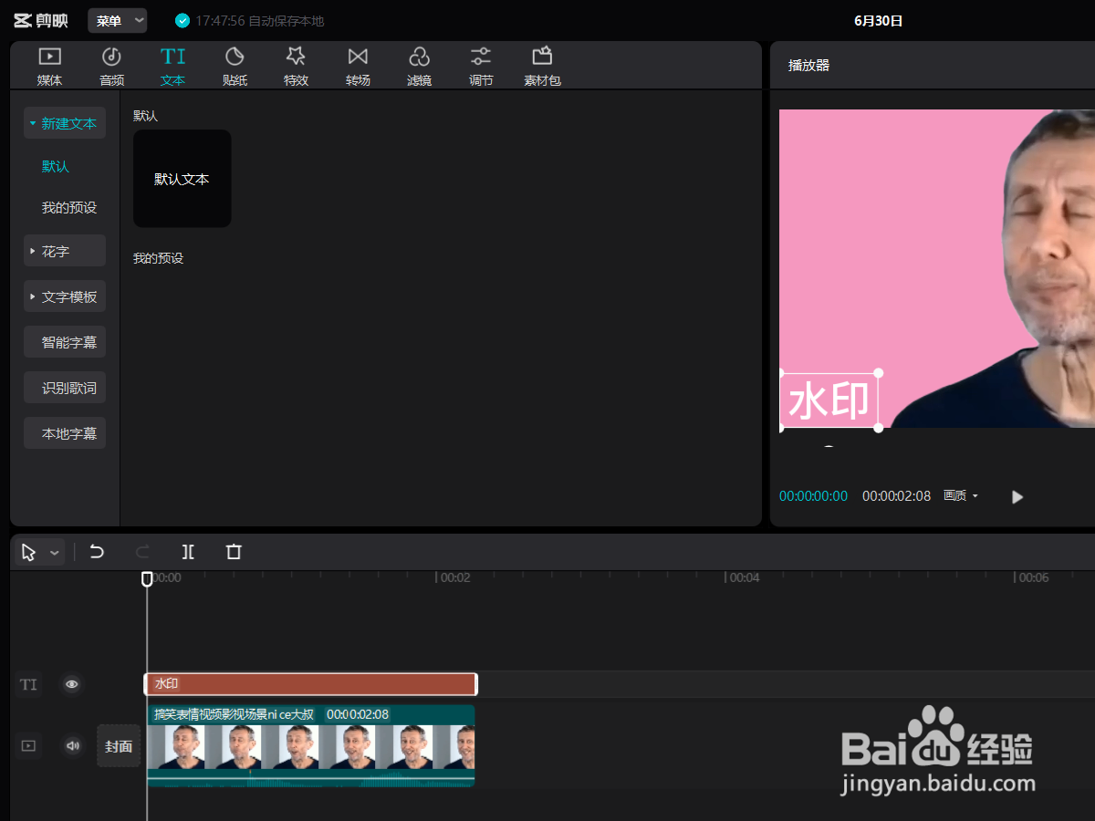This screenshot has width=1095, height=821.
Task: Open the 媒体 media tab
Action: [x=49, y=67]
